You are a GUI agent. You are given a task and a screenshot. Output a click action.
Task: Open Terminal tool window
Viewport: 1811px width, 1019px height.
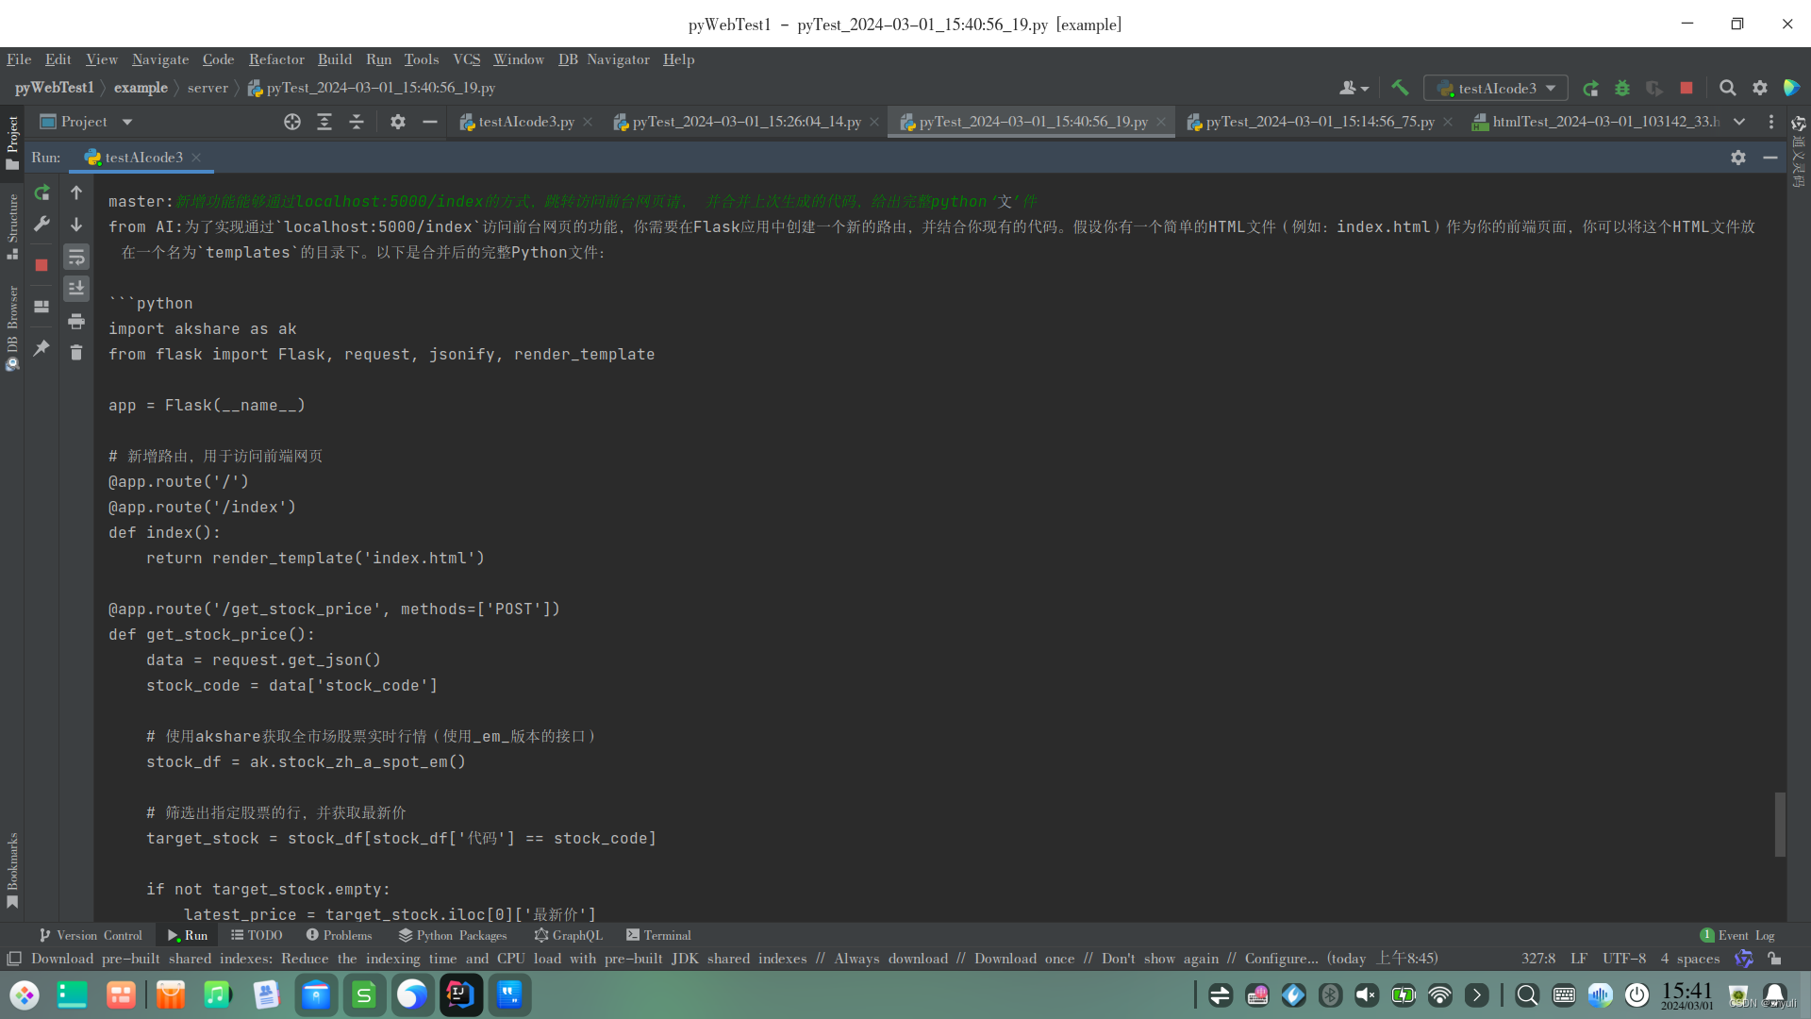point(658,935)
